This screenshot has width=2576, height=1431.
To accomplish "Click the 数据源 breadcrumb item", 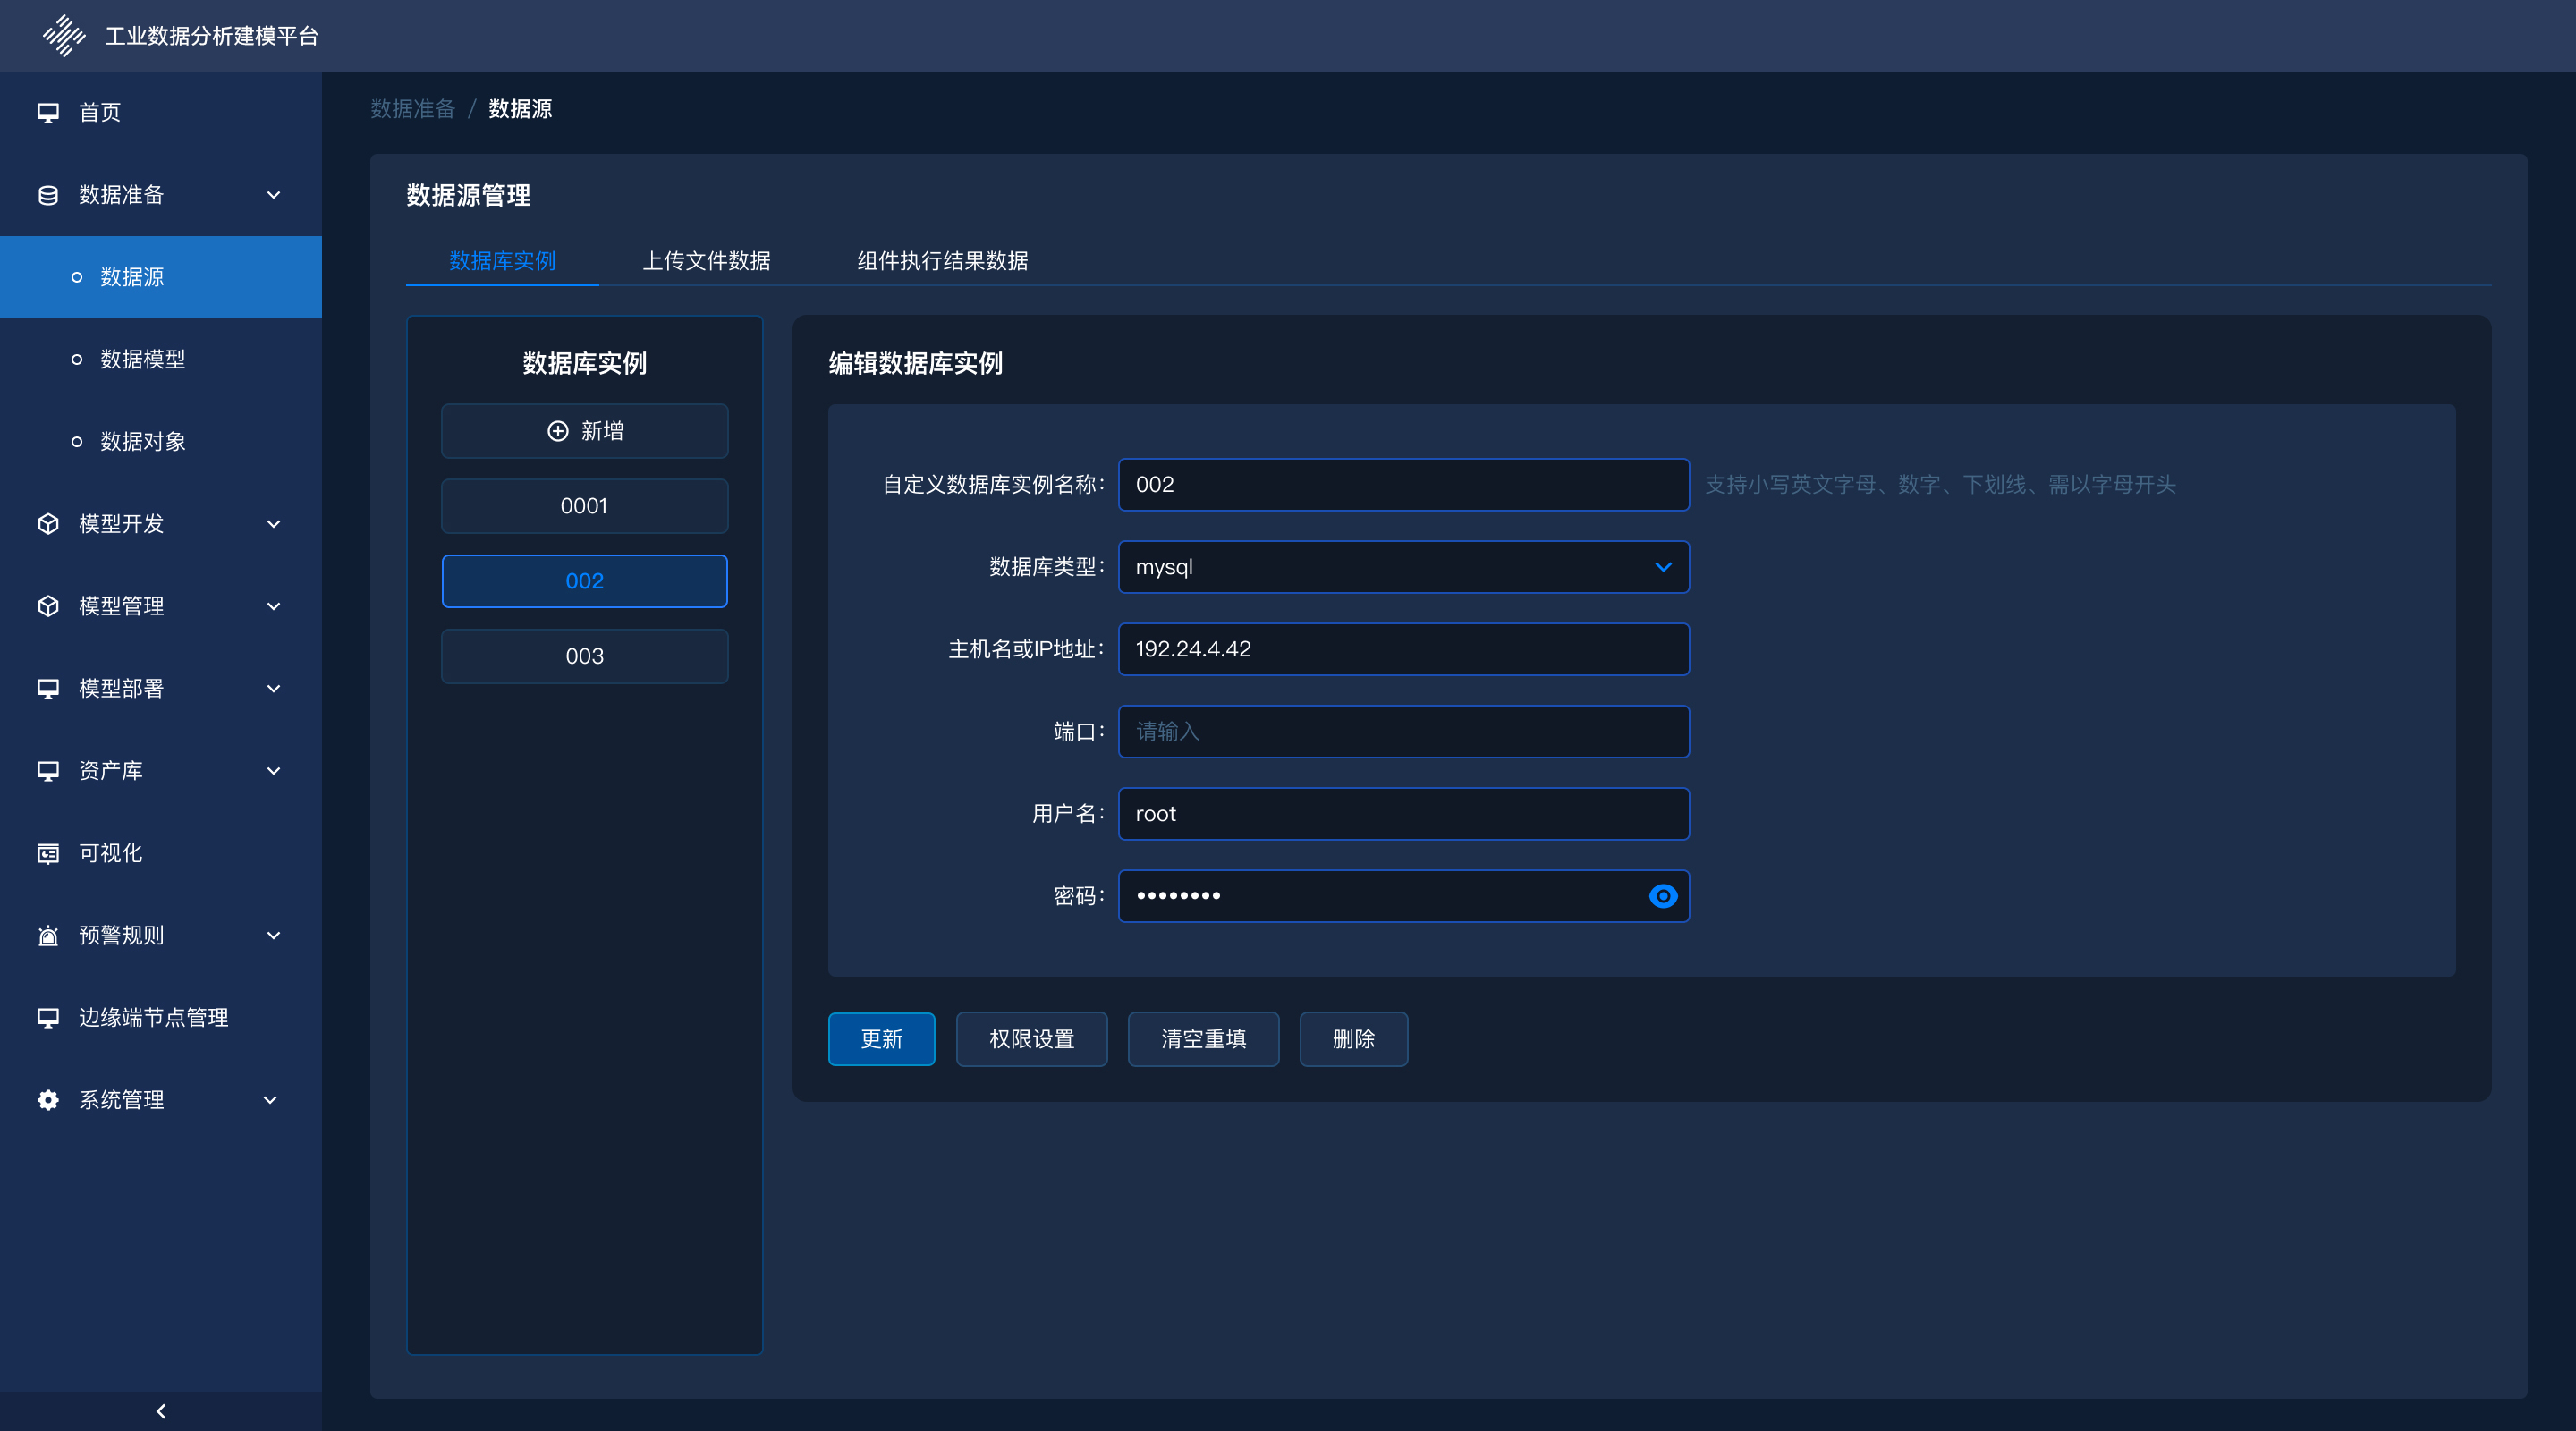I will pos(520,109).
